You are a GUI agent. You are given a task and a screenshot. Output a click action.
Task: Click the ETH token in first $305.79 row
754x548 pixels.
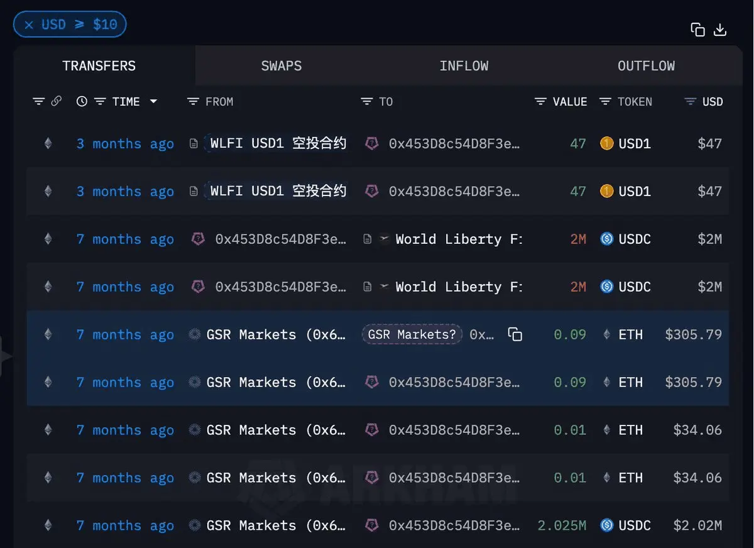click(630, 335)
